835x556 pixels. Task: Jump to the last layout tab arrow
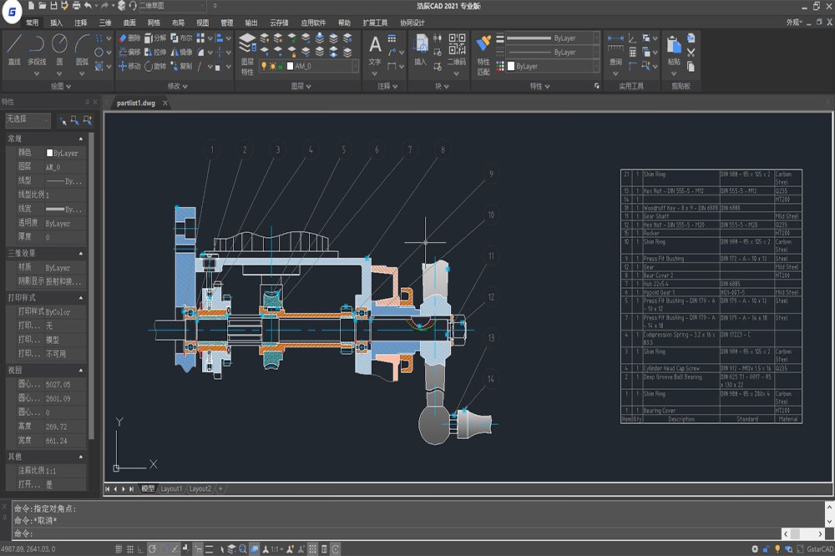(x=132, y=488)
